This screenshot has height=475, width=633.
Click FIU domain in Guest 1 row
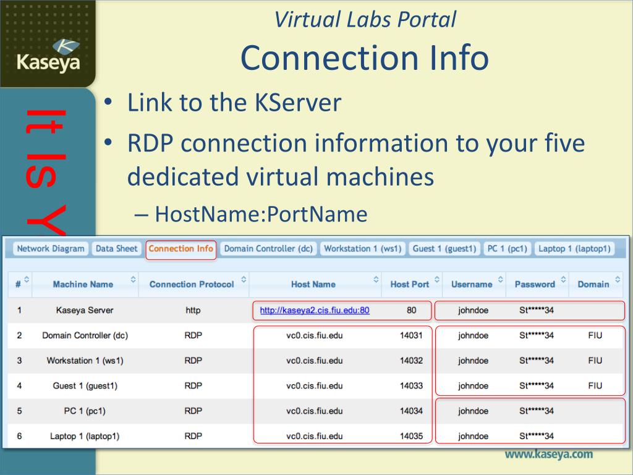(x=595, y=386)
